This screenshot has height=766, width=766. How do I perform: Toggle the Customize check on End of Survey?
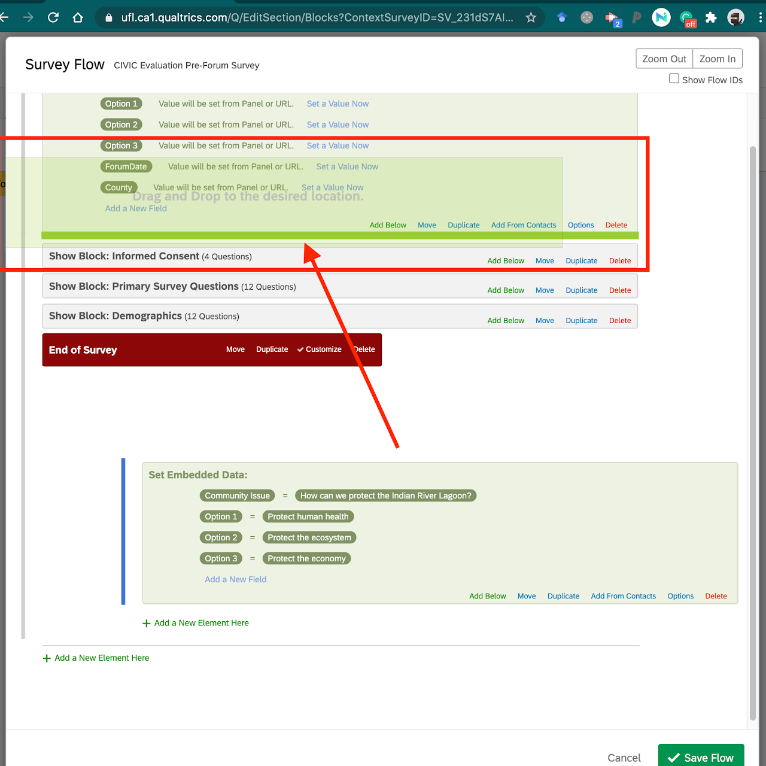tap(320, 349)
